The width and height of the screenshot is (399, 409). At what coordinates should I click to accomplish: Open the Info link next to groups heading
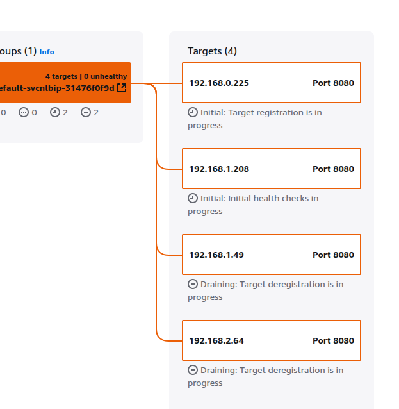click(x=47, y=52)
